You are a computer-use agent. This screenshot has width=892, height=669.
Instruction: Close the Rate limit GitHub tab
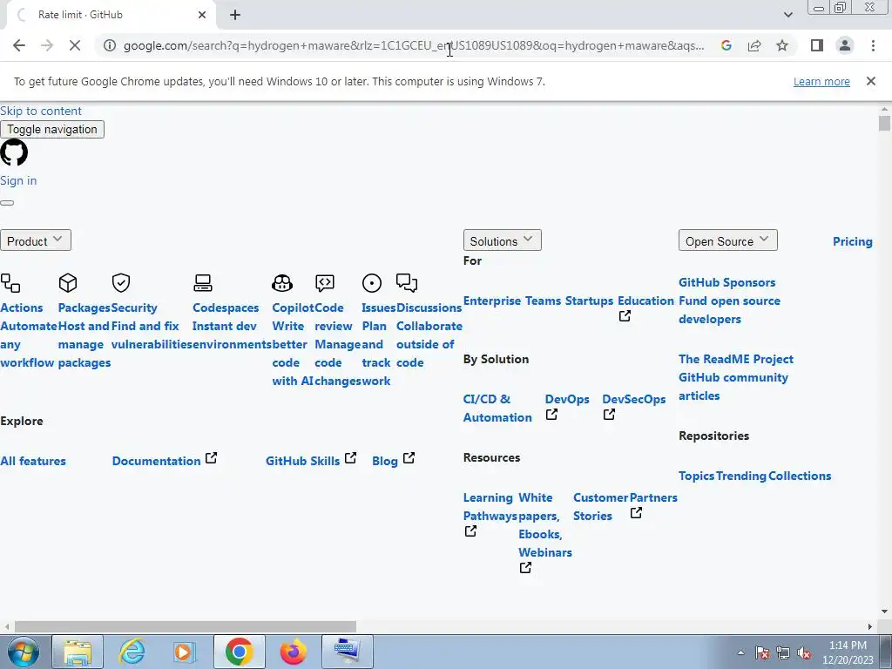coord(202,15)
